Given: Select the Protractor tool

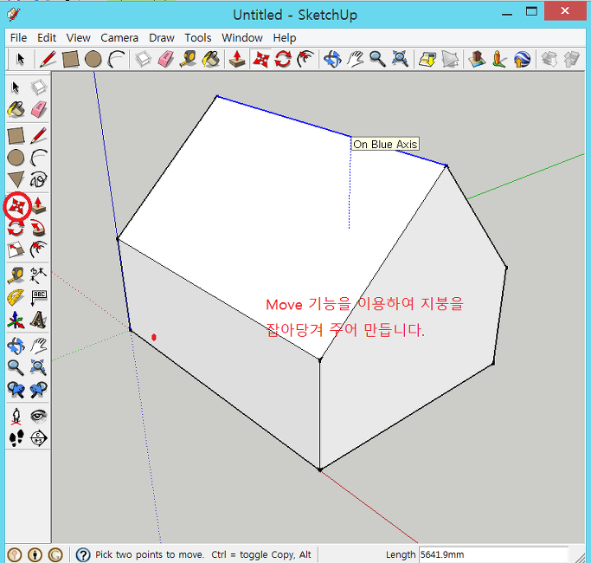Looking at the screenshot, I should (16, 298).
